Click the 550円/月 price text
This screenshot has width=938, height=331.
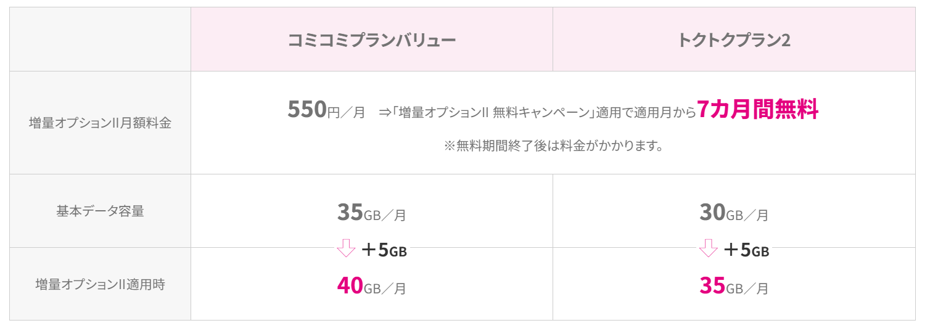[326, 111]
